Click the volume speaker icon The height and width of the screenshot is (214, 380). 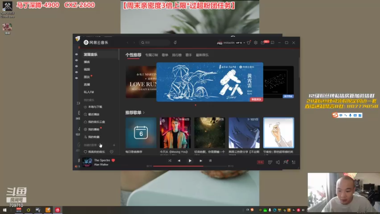[x=278, y=162]
